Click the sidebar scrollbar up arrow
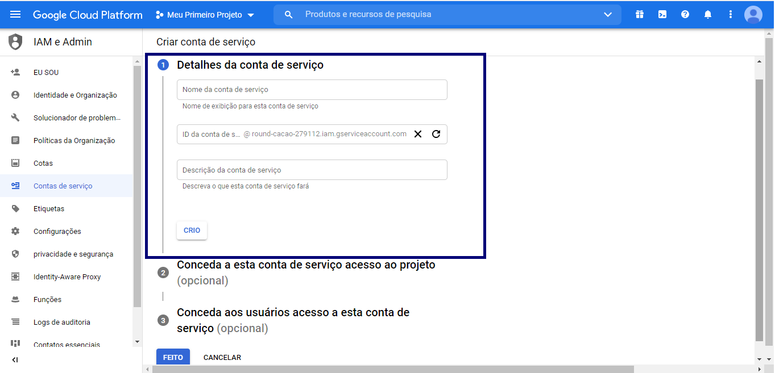 coord(136,61)
